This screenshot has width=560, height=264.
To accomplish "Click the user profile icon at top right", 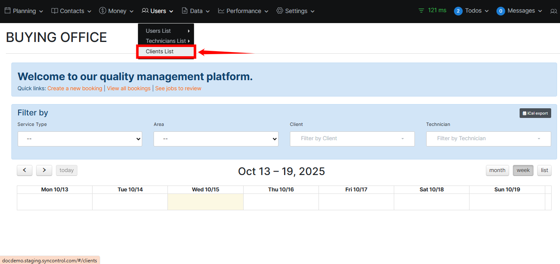I will tap(553, 11).
